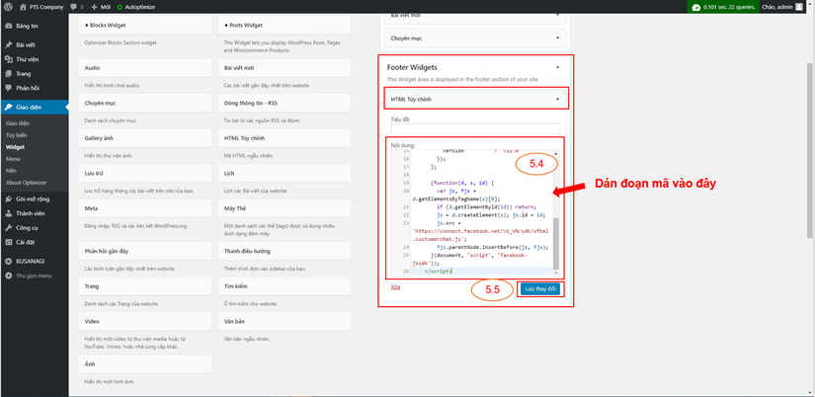Select the Posts Widget available widget

tap(285, 25)
